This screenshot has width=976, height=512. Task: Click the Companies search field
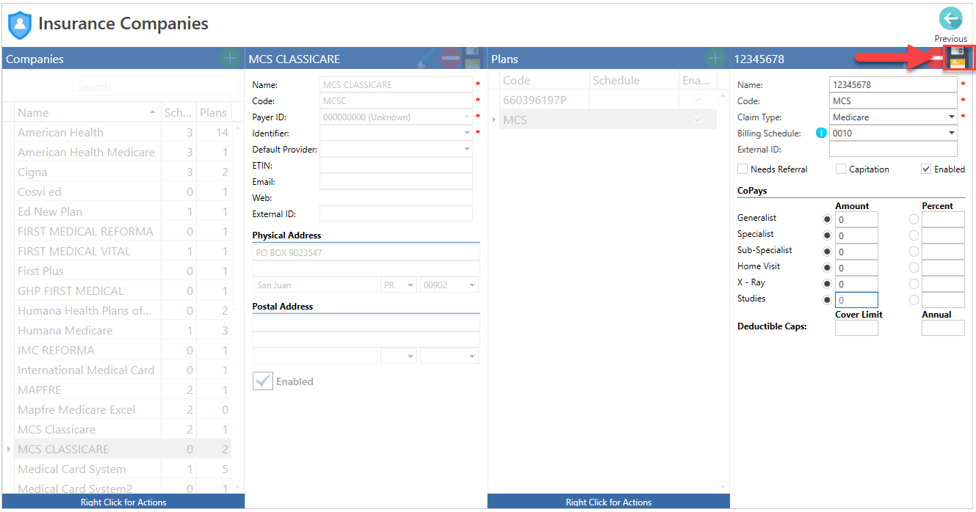click(156, 87)
